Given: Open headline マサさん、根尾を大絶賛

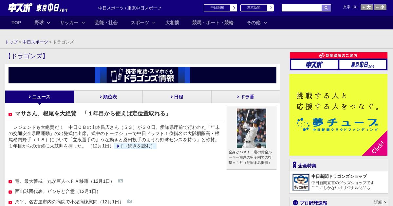Looking at the screenshot, I should [x=93, y=114].
